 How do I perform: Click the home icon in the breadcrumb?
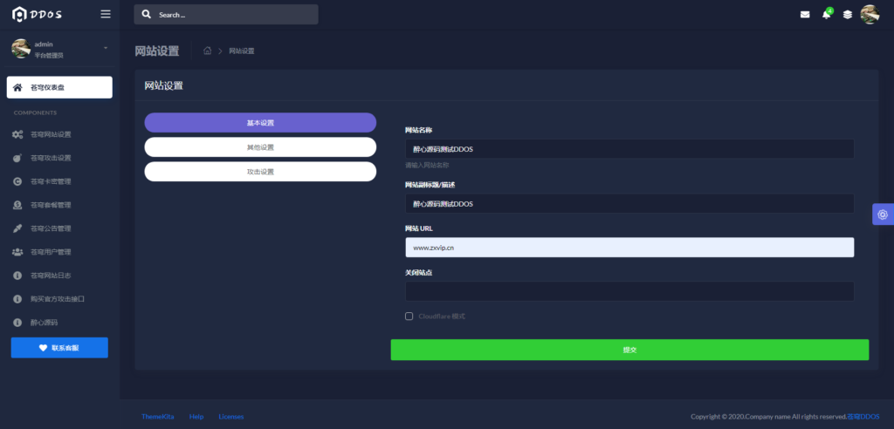[x=208, y=51]
